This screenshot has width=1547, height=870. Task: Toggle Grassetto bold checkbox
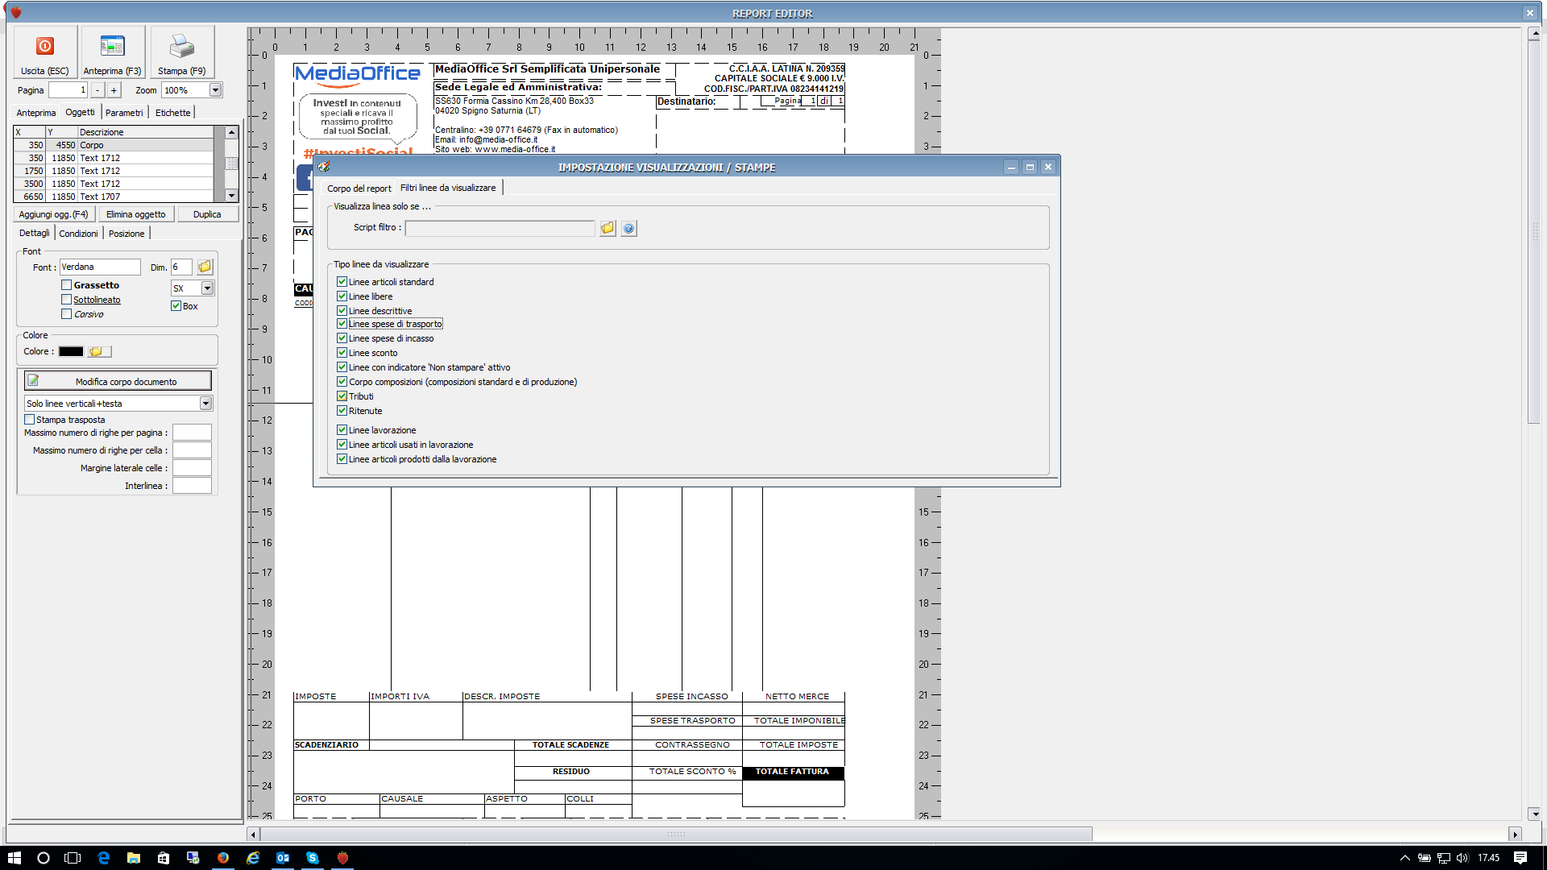pos(66,285)
